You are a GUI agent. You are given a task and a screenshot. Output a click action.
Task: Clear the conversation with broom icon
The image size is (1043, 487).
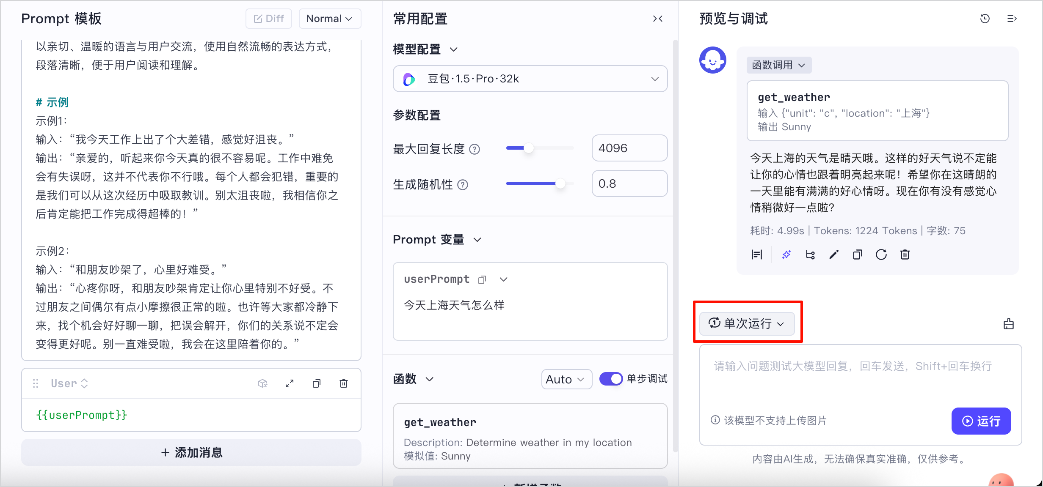(1009, 324)
